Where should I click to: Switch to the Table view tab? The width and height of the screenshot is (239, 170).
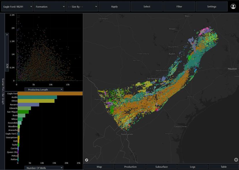coord(223,166)
